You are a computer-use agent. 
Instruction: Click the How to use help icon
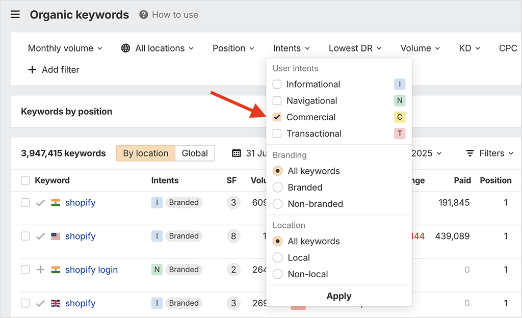(x=143, y=15)
